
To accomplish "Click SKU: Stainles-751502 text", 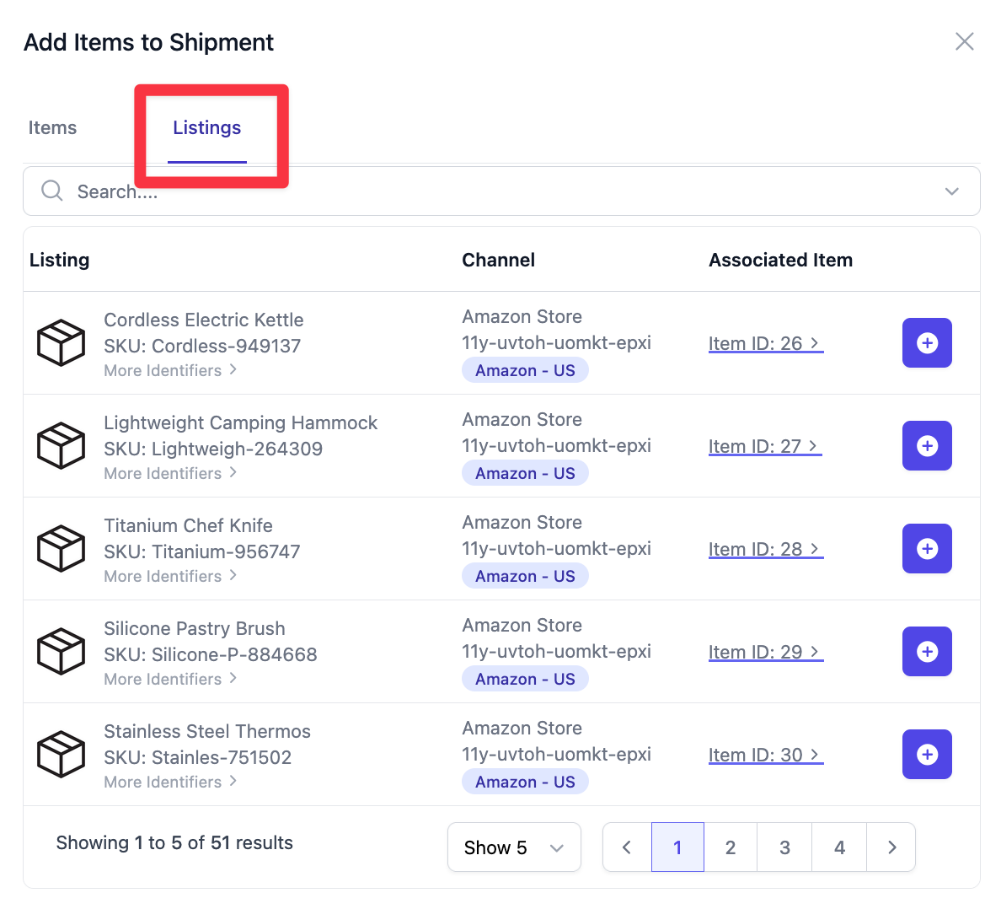I will coord(198,757).
